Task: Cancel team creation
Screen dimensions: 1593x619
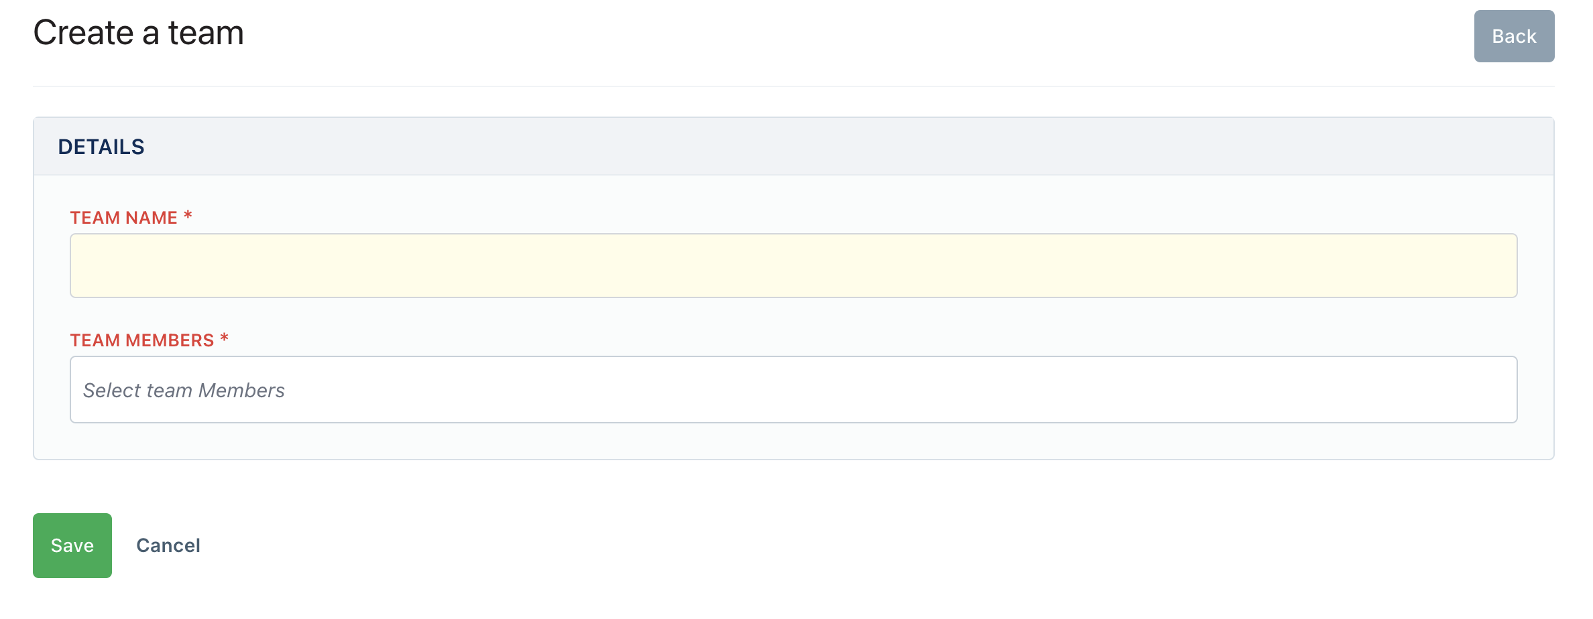Action: [168, 545]
